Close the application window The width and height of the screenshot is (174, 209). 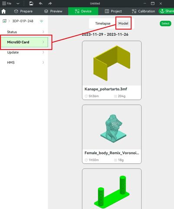(161, 3)
